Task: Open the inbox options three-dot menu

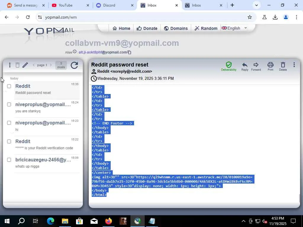Action: (x=10, y=65)
